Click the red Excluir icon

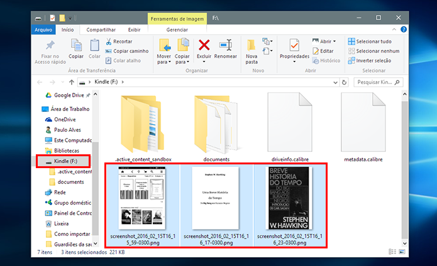(204, 45)
